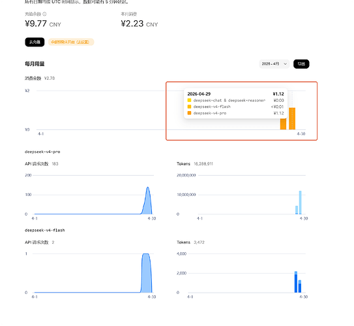
Task: Click the 16,288,911 tokens total
Action: [203, 164]
